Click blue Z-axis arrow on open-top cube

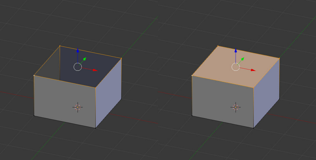click(x=77, y=55)
